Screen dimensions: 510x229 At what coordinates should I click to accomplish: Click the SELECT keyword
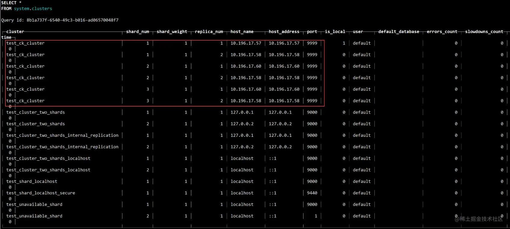9,3
